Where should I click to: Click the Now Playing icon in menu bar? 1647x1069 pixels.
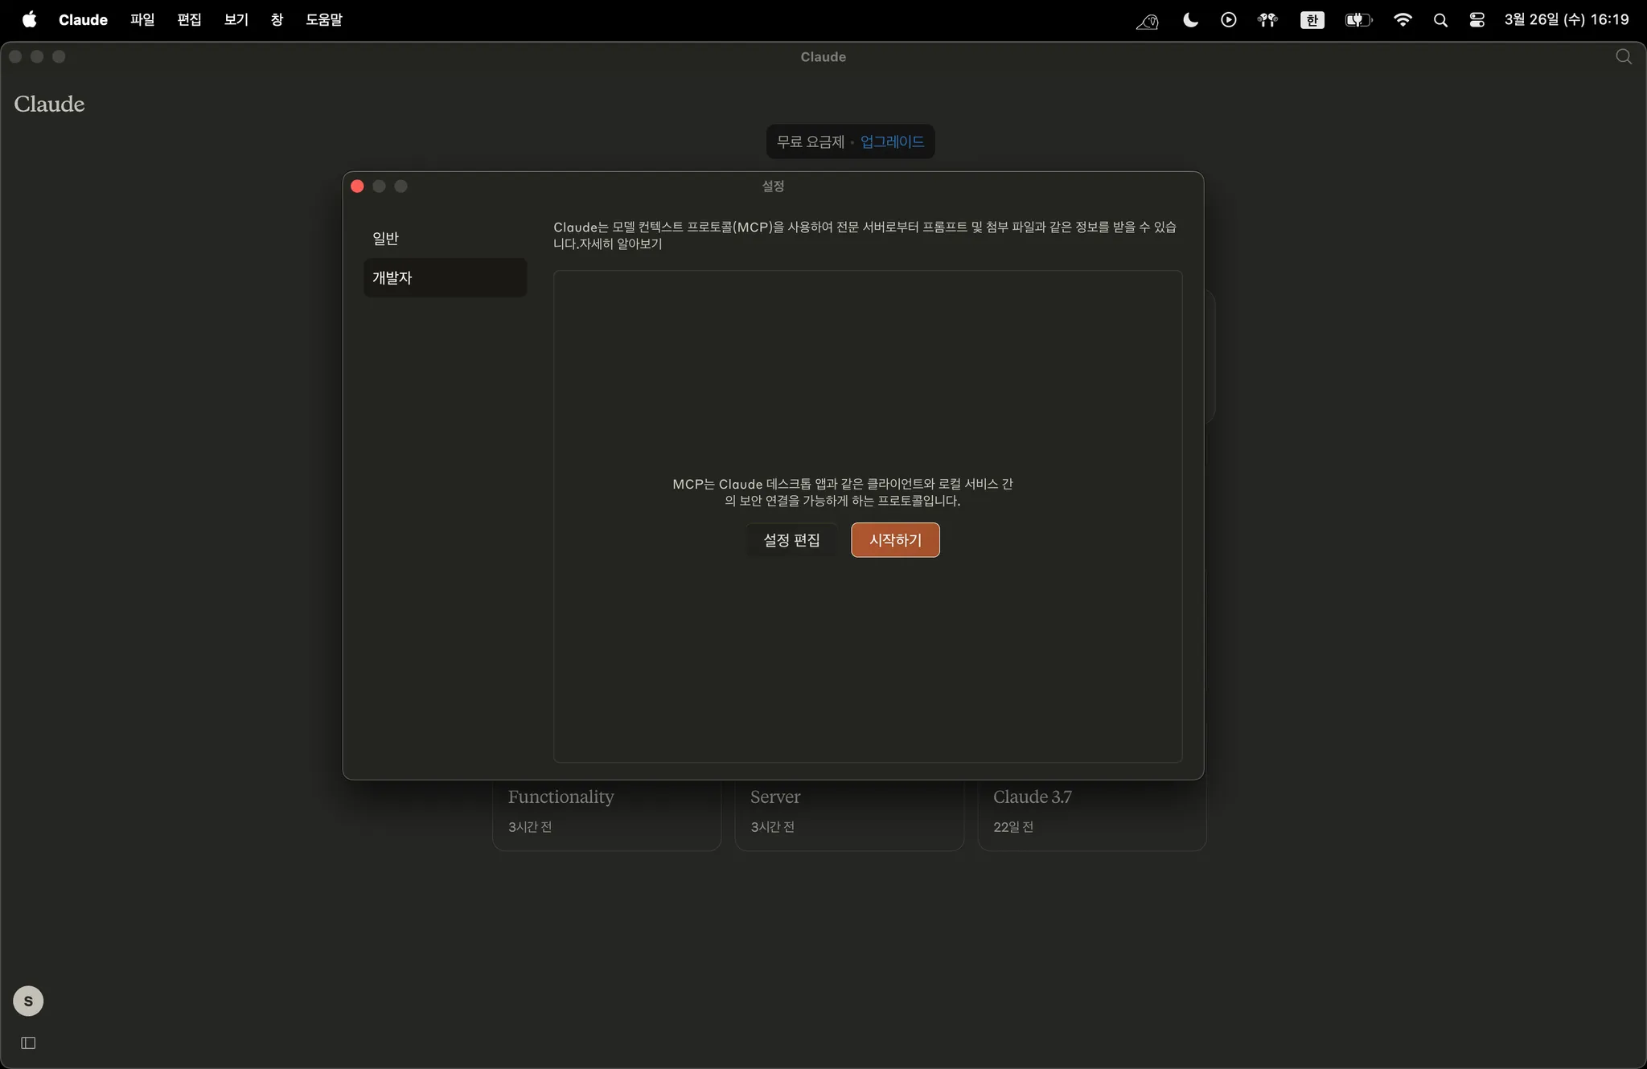(1229, 20)
